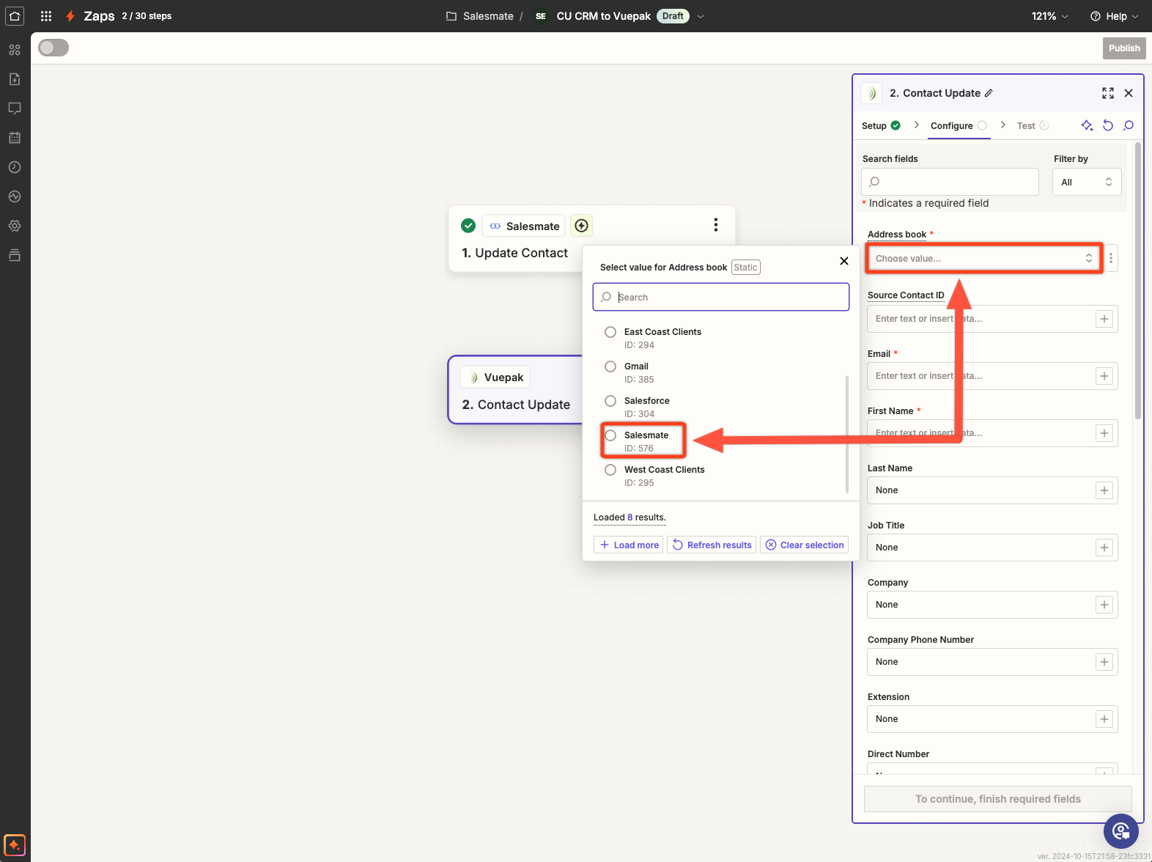
Task: Click the Load more button
Action: point(629,545)
